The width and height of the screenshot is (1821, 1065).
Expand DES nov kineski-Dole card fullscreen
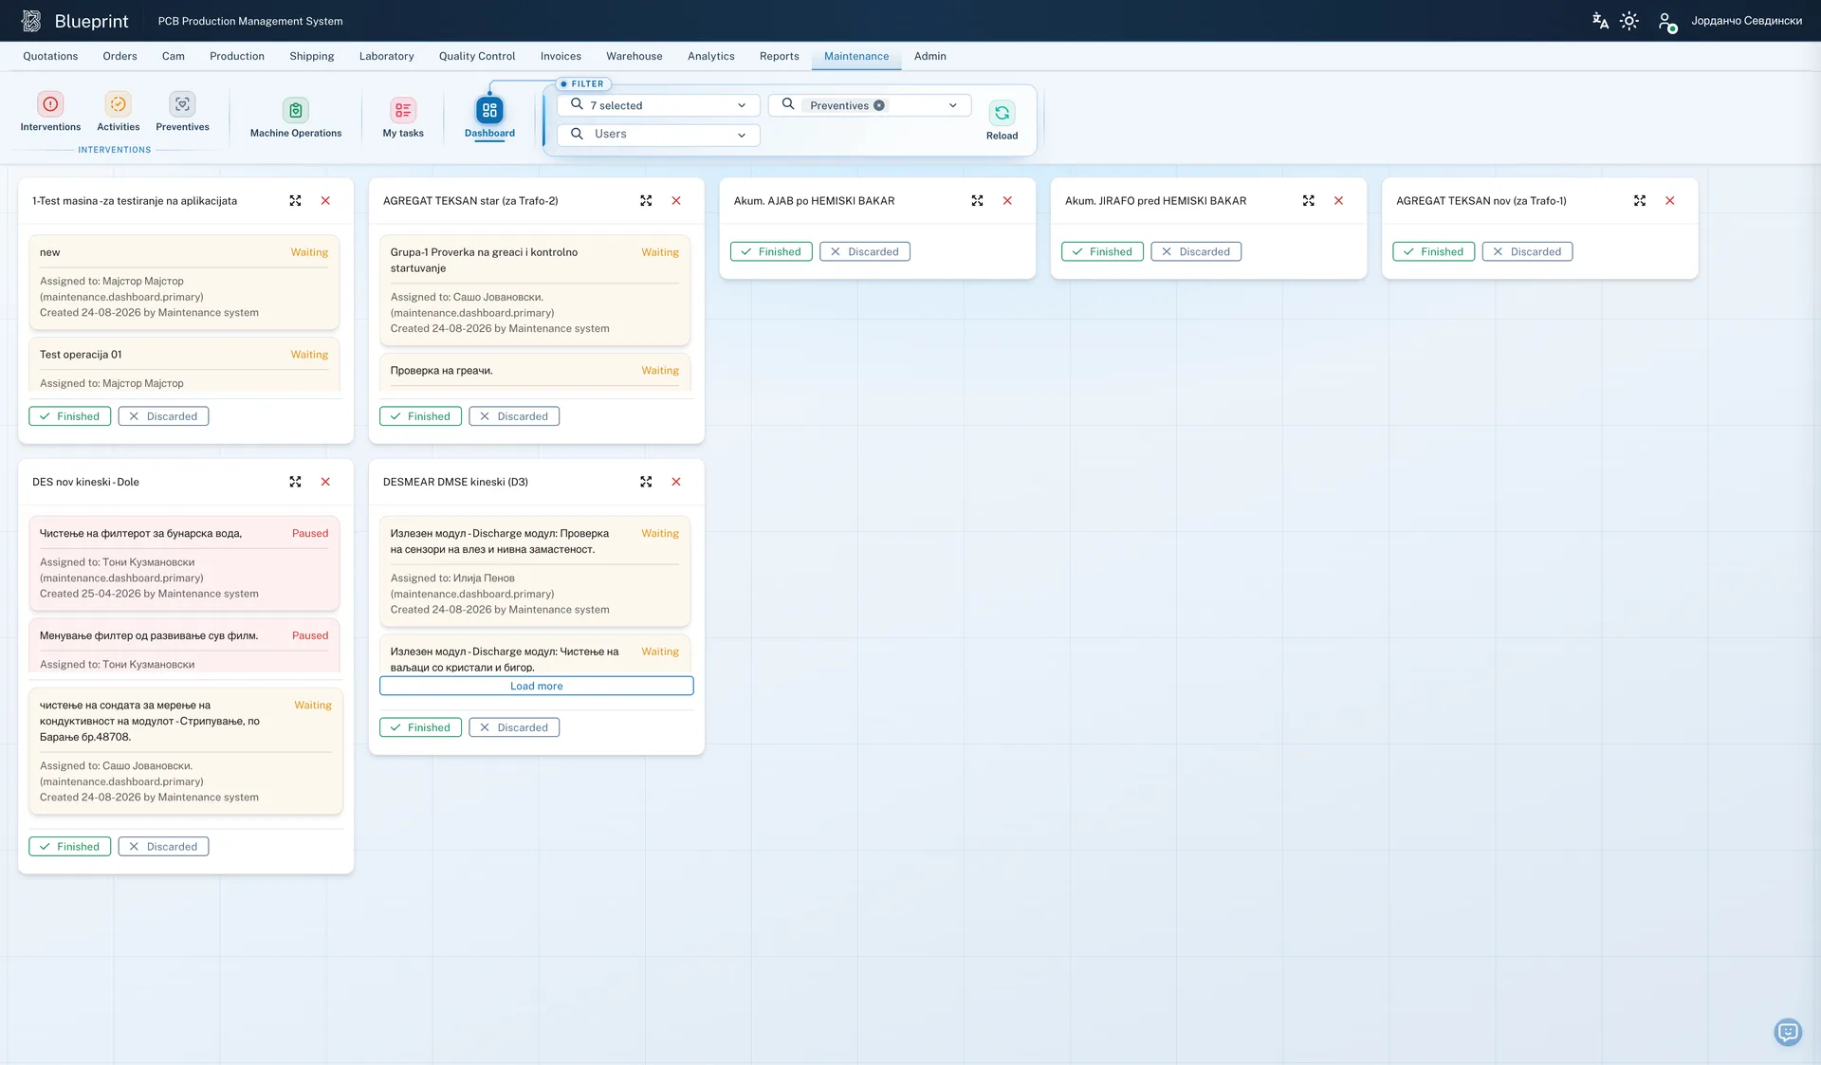(x=295, y=482)
